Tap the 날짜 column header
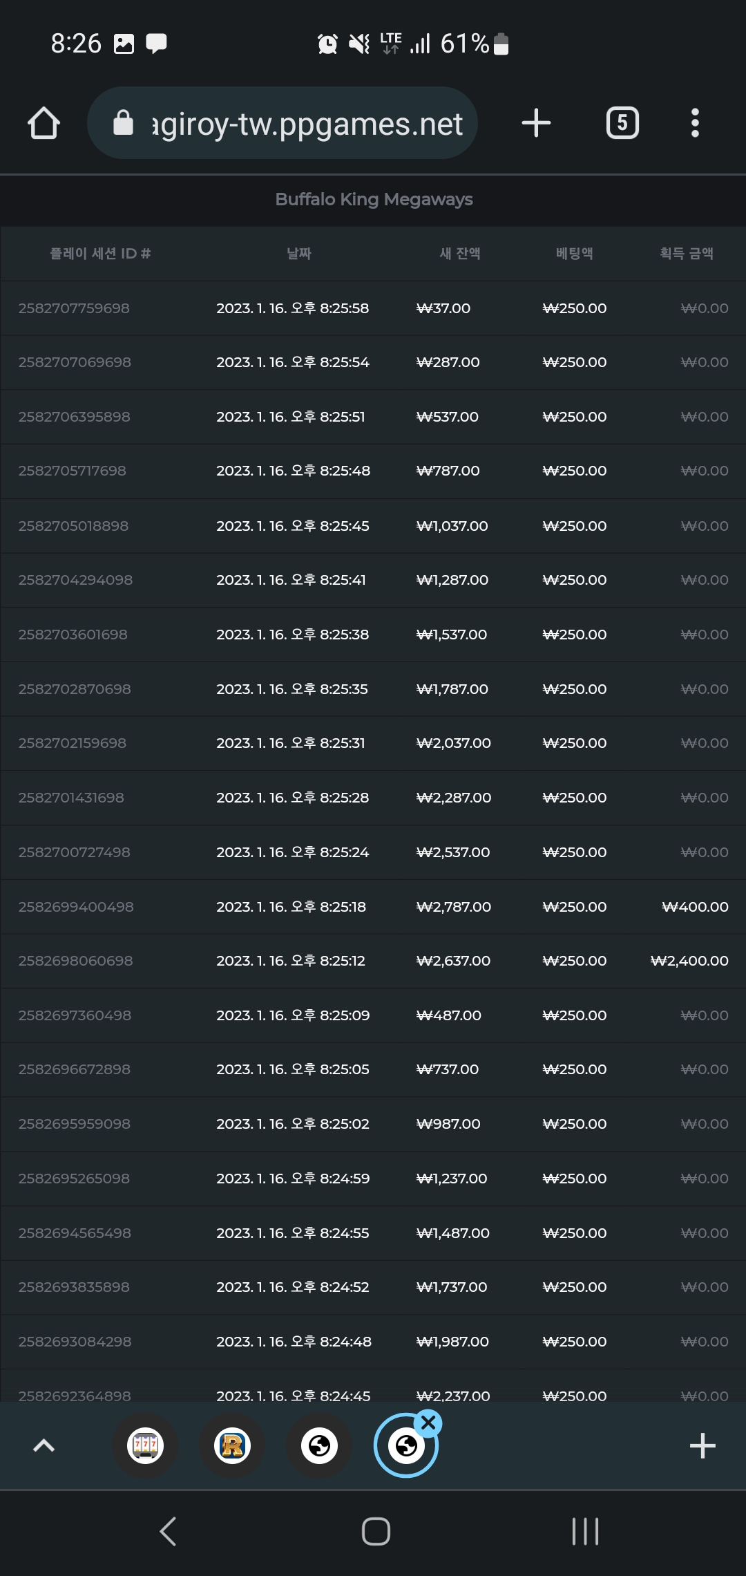The width and height of the screenshot is (746, 1576). tap(299, 254)
